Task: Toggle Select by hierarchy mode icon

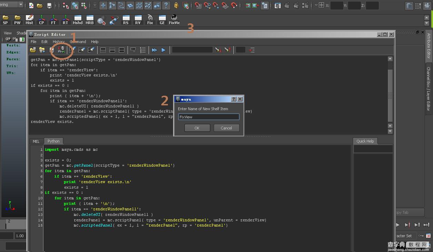Action: [66, 6]
